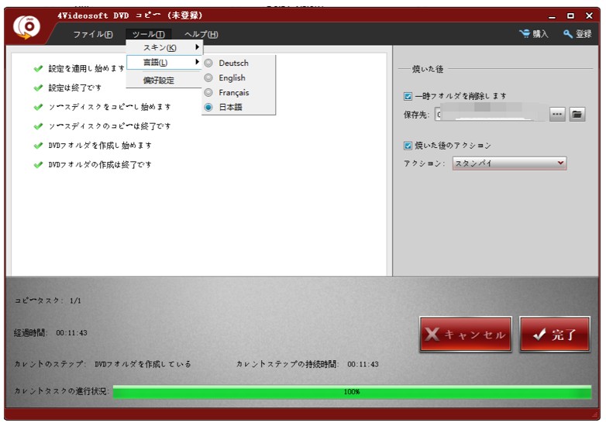Click the 経過時間 00:11:43 text
The image size is (606, 426).
pyautogui.click(x=50, y=333)
